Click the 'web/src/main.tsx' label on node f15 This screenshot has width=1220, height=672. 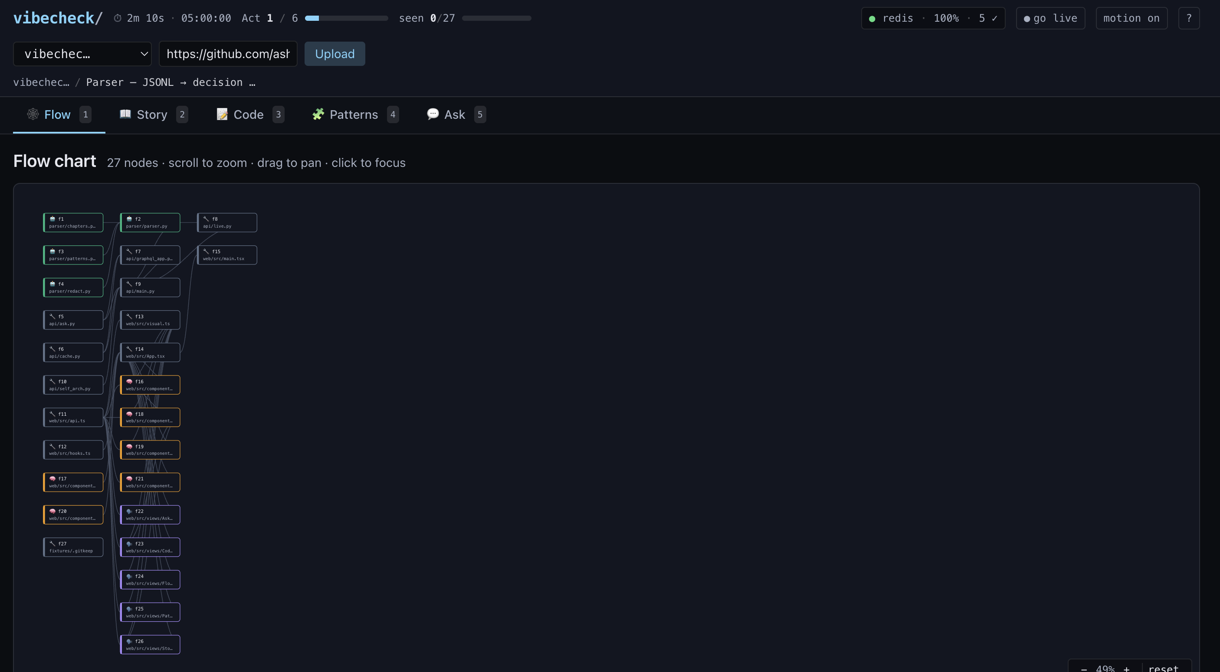point(223,259)
